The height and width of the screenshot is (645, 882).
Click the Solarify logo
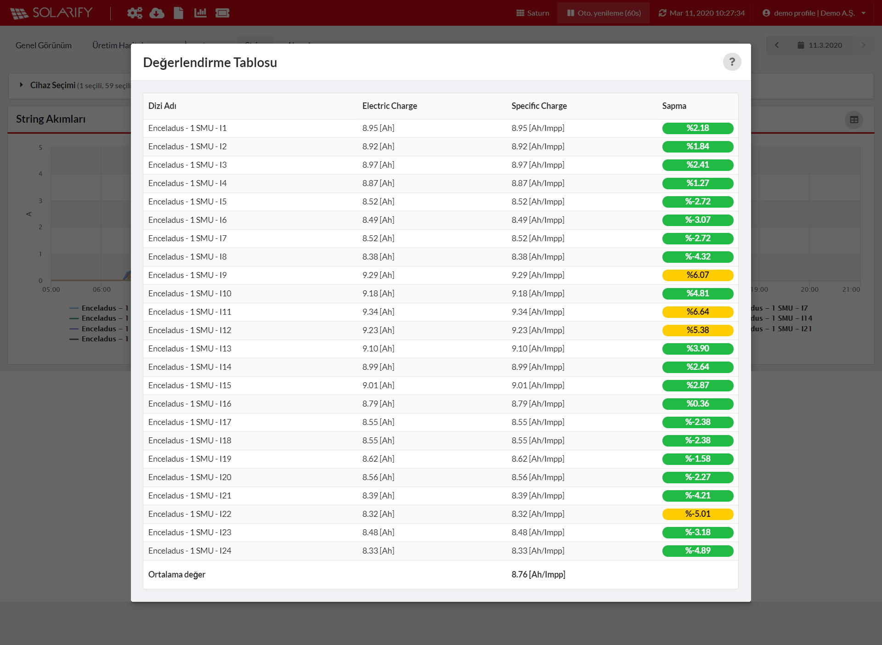[x=51, y=13]
